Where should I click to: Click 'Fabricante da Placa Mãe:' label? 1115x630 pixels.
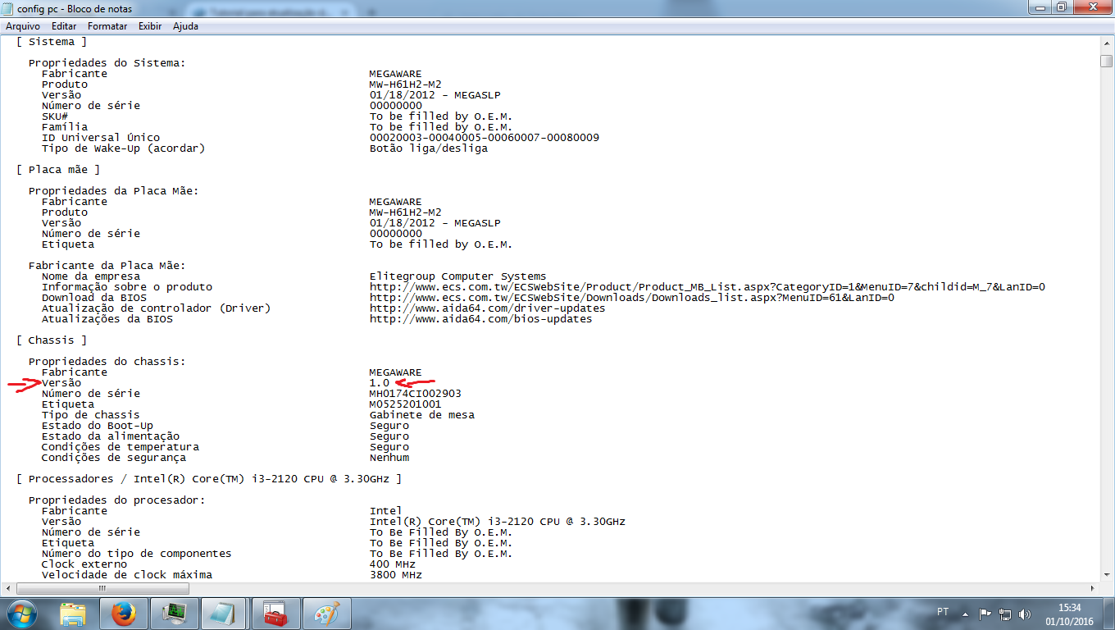107,266
